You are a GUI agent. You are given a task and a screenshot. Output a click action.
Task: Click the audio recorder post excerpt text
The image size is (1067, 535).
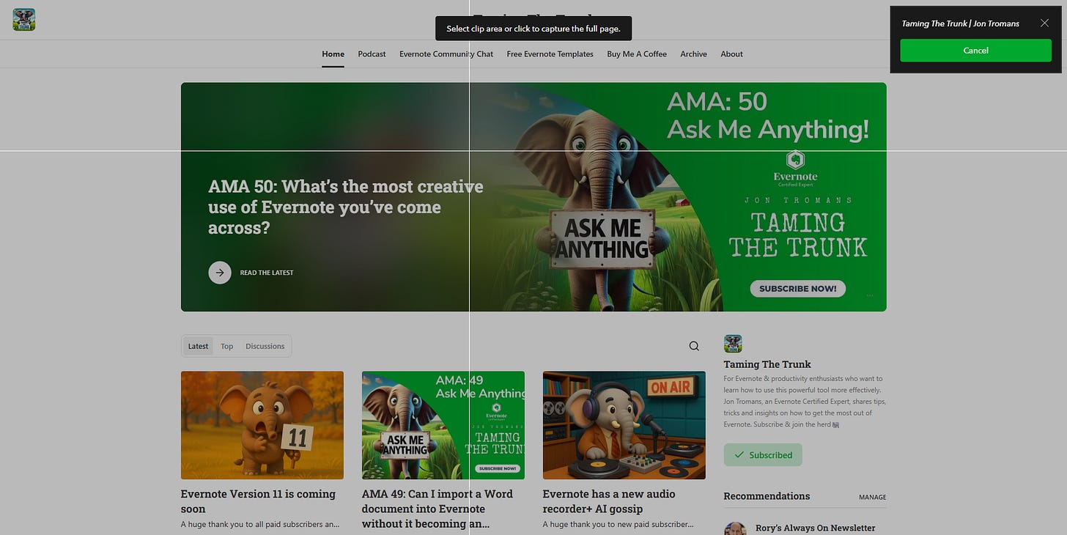[x=618, y=524]
